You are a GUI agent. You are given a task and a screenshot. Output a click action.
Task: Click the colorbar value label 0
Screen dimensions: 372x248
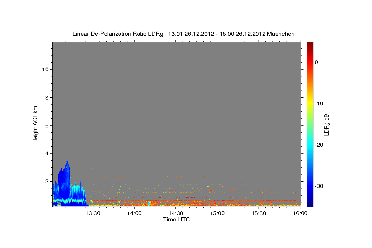tap(317, 62)
